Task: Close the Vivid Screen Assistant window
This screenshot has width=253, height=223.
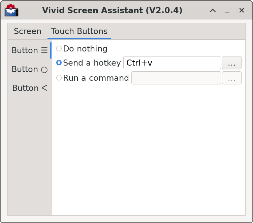Action: 242,10
